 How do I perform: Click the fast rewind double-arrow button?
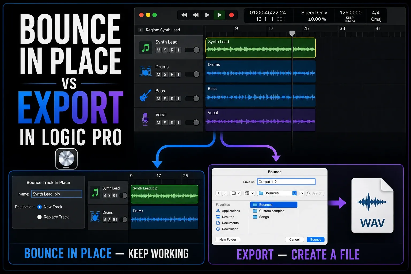tap(196, 15)
